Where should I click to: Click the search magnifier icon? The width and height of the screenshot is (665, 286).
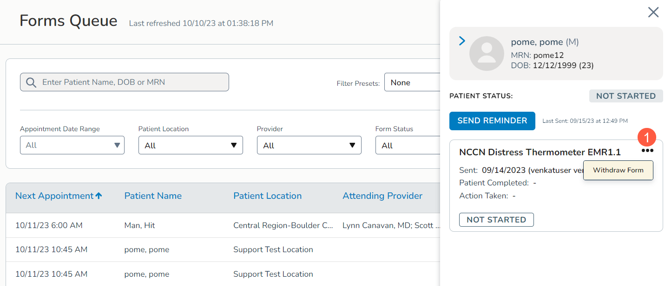[31, 83]
